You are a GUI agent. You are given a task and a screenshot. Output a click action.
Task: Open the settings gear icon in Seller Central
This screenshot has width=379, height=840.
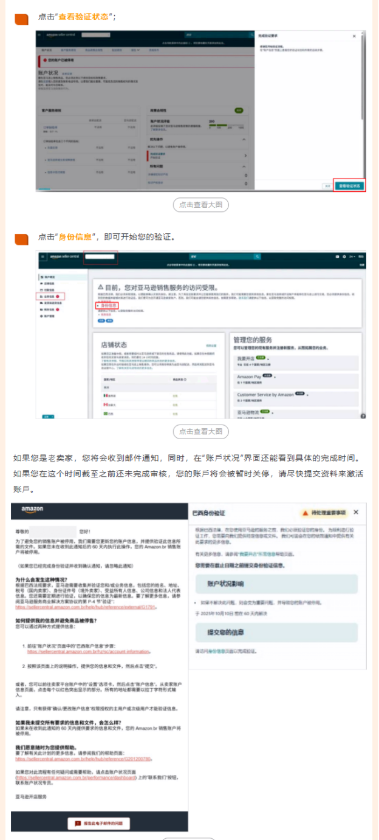click(x=344, y=257)
